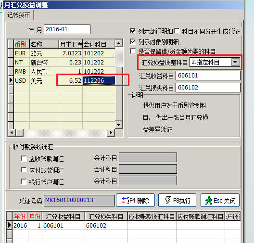Click currency grid scroll right arrow

click(x=111, y=133)
